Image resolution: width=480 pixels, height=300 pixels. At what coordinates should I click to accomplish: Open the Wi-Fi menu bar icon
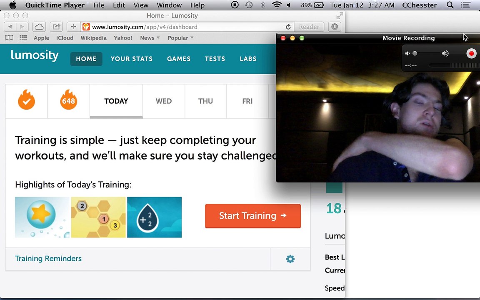[277, 5]
